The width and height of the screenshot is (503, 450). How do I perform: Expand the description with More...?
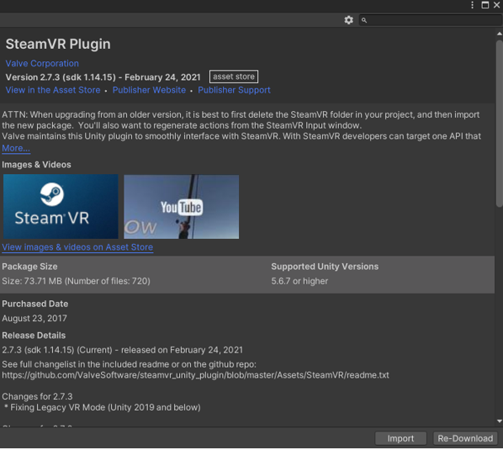pos(16,148)
